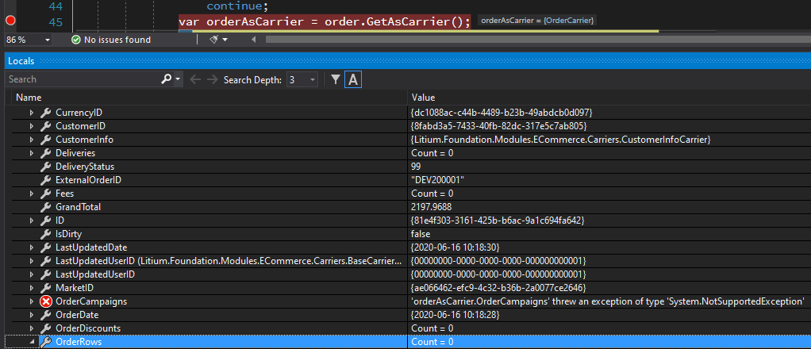
Task: Click the wrench icon beside CustomerID
Action: tap(45, 126)
